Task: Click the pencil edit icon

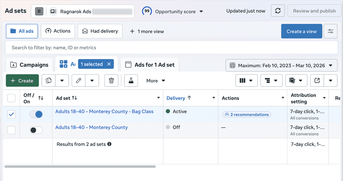Action: (x=78, y=81)
